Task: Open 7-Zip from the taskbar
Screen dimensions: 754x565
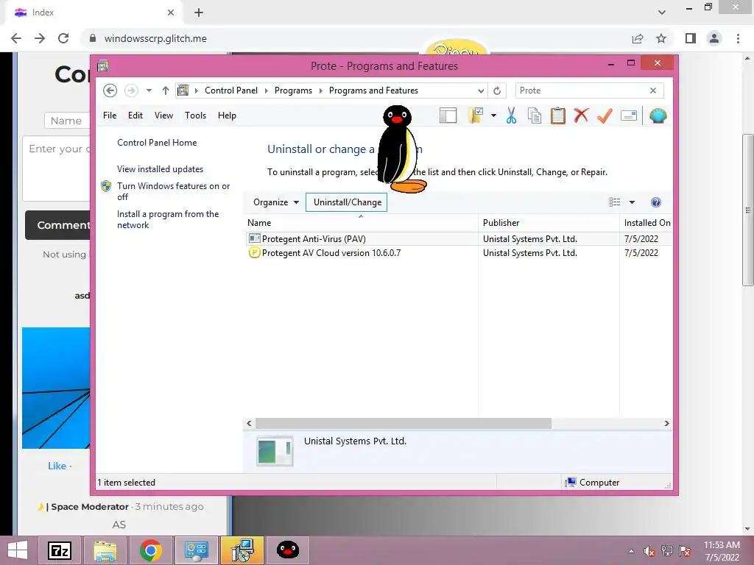Action: click(x=60, y=550)
